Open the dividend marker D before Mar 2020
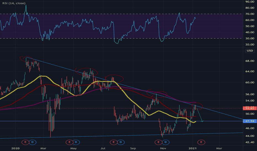Screen dimensions: 257x151 (x=33, y=142)
